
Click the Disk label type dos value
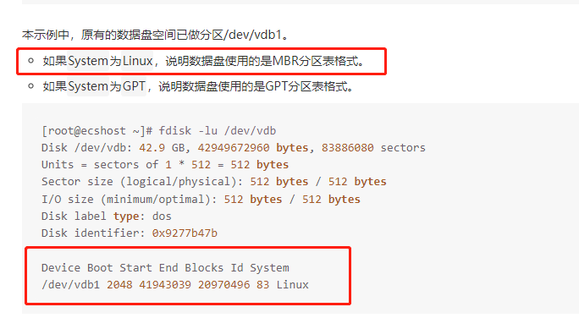click(x=162, y=217)
